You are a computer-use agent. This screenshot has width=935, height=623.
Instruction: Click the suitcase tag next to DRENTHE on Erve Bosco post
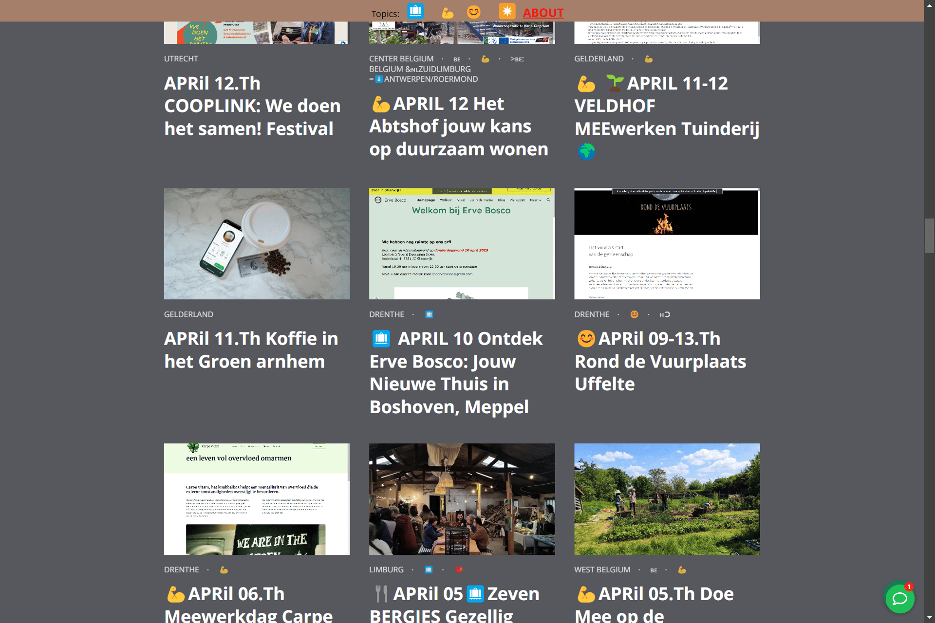[429, 314]
